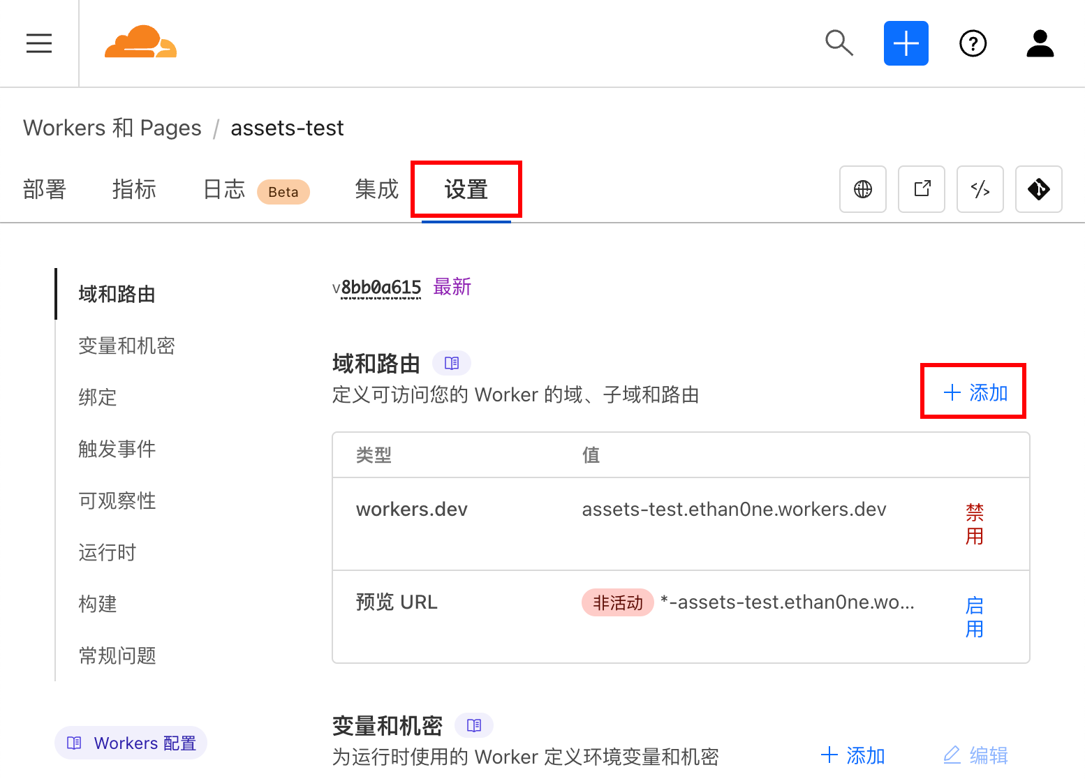Select 构建 in the settings sidebar
Screen dimensions: 1085x779
coord(98,604)
